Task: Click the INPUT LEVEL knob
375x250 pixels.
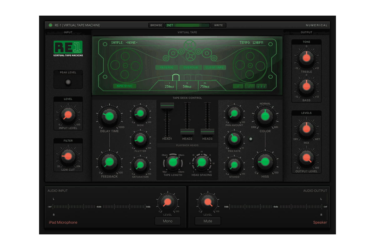Action: (68, 115)
